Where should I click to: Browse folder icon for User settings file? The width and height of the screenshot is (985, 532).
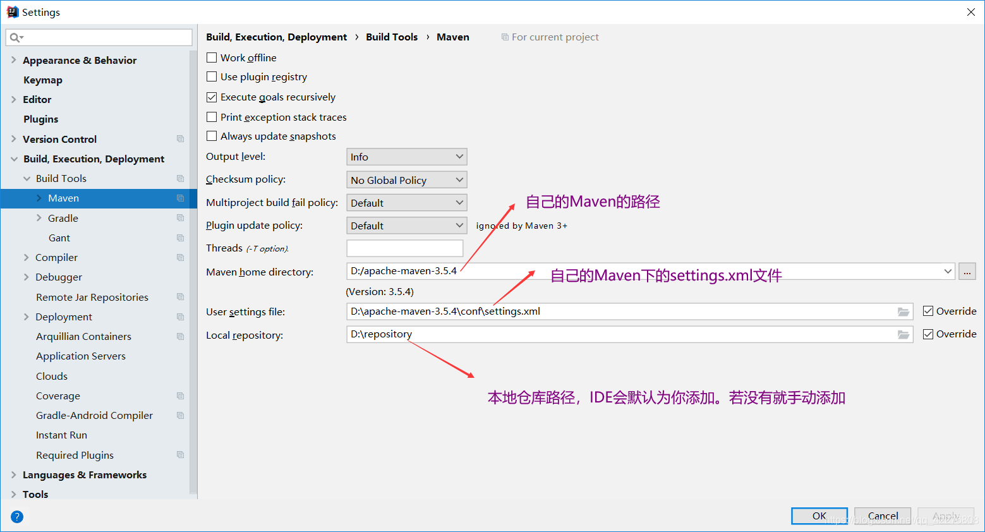tap(903, 311)
